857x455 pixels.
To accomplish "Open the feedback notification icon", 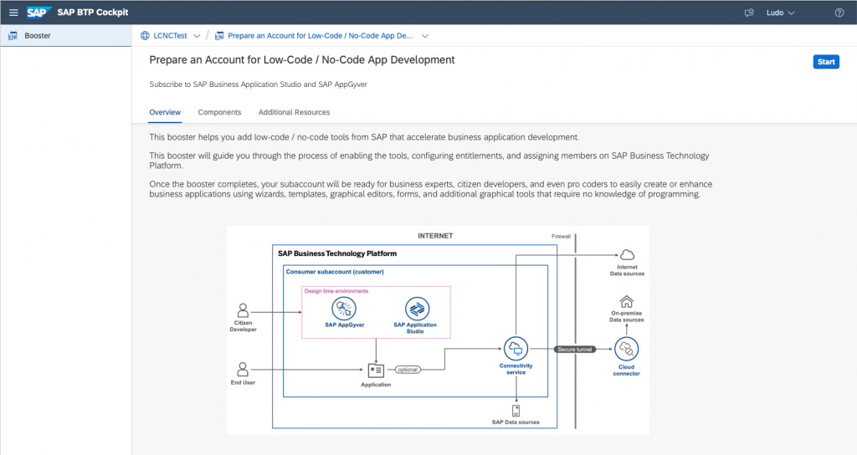I will pos(749,13).
